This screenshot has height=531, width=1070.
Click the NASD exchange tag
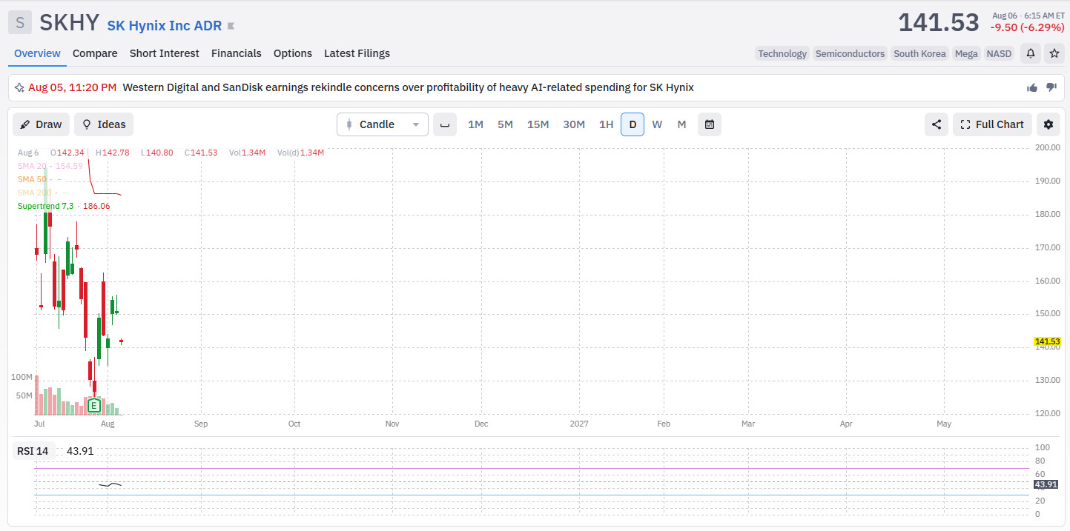(999, 53)
